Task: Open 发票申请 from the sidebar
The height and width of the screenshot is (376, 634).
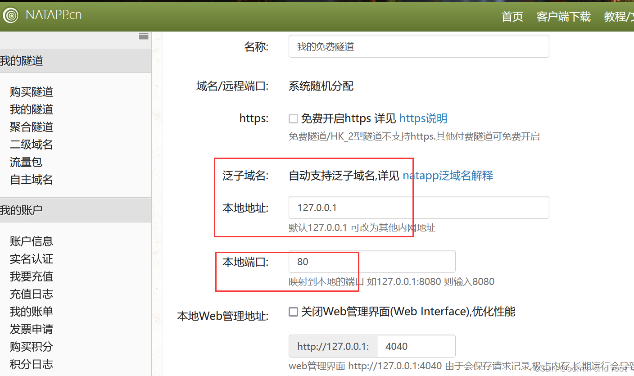Action: tap(31, 329)
